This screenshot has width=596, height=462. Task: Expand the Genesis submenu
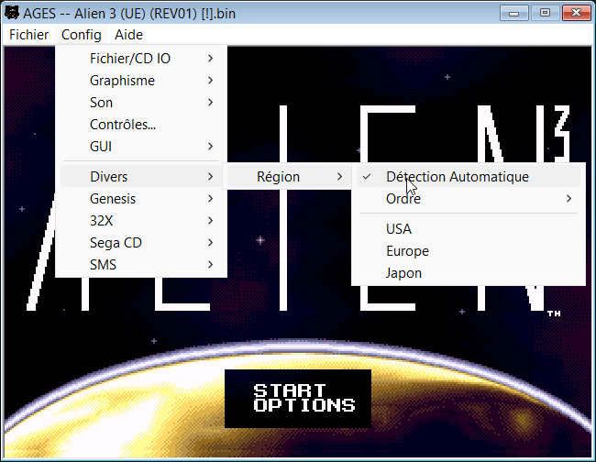(141, 199)
